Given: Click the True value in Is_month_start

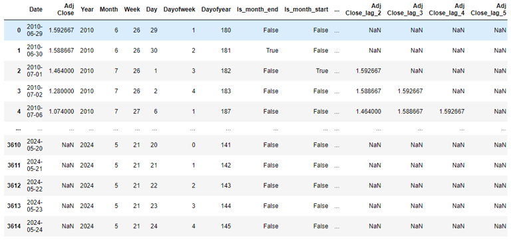Looking at the screenshot, I should [322, 71].
